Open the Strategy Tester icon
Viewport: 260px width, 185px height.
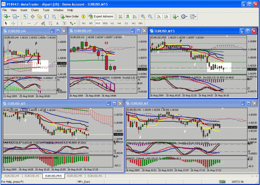(x=54, y=17)
